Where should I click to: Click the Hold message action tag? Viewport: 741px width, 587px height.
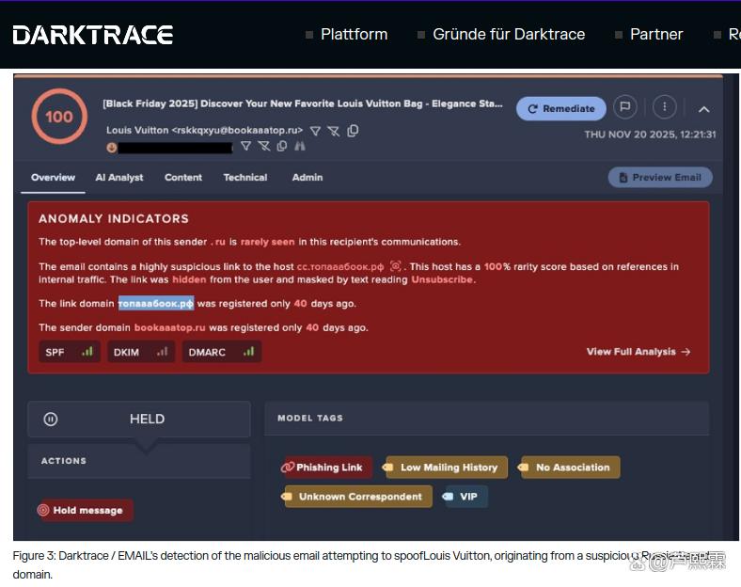click(x=84, y=511)
